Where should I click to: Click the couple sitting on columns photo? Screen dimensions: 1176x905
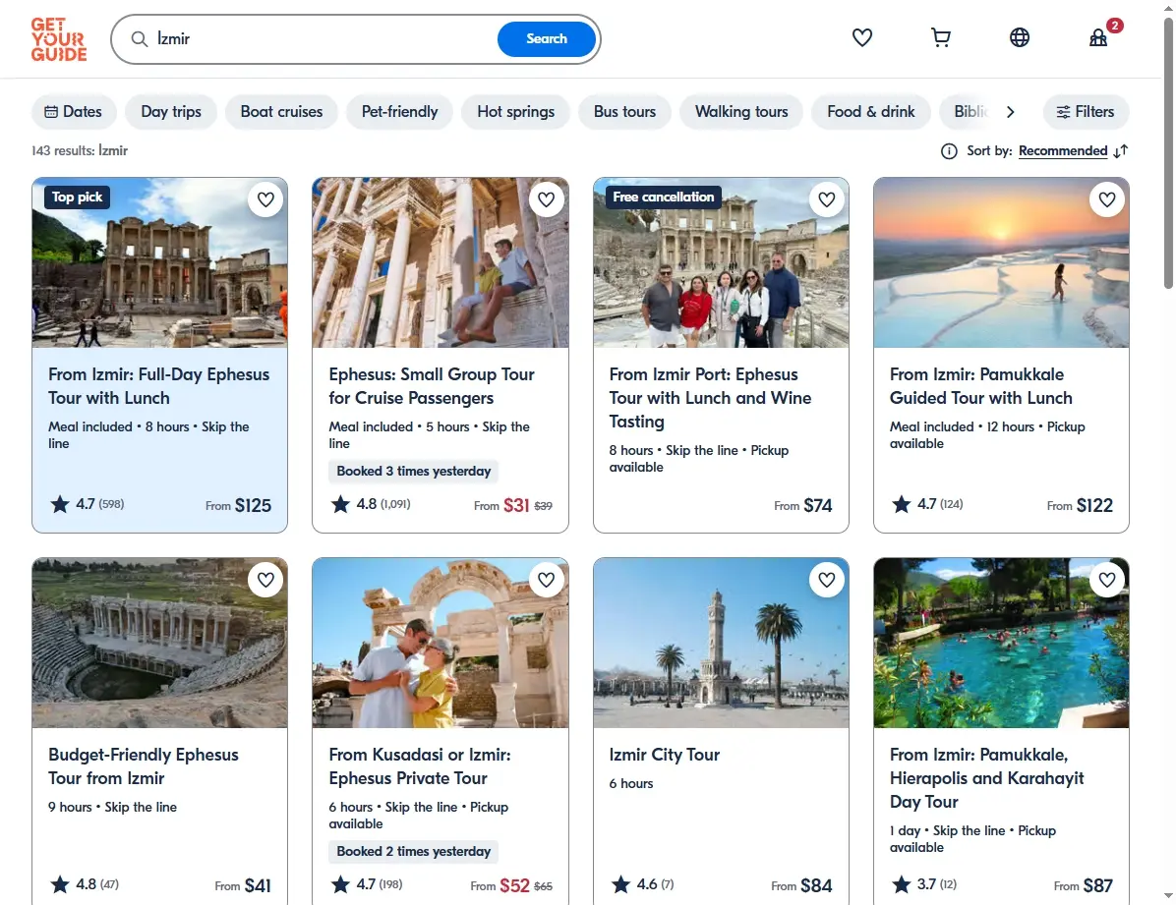[441, 262]
